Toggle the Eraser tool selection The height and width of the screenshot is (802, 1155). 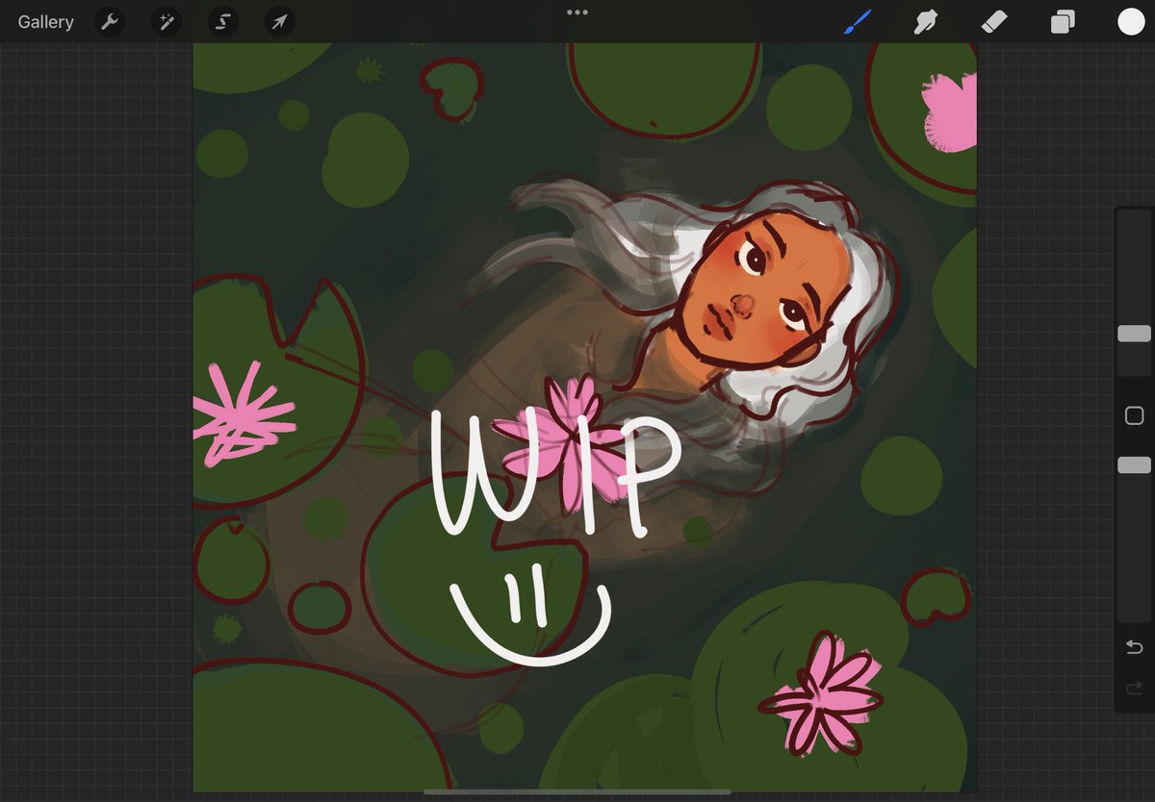[x=993, y=21]
